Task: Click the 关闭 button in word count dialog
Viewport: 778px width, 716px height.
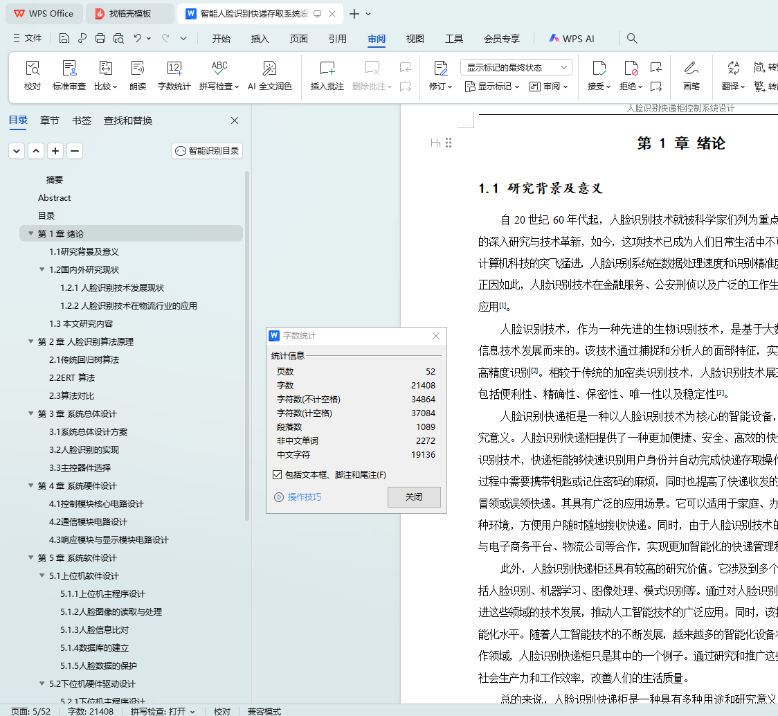Action: click(414, 497)
